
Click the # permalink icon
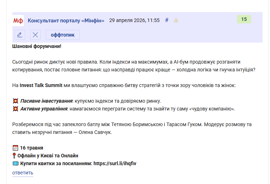click(167, 20)
